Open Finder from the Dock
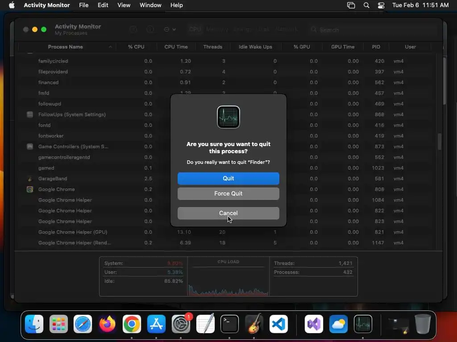This screenshot has height=342, width=457. click(x=34, y=324)
